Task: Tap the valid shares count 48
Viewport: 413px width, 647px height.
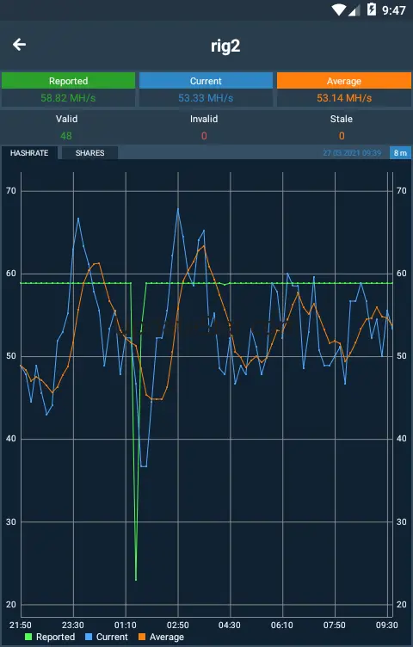Action: pos(66,136)
